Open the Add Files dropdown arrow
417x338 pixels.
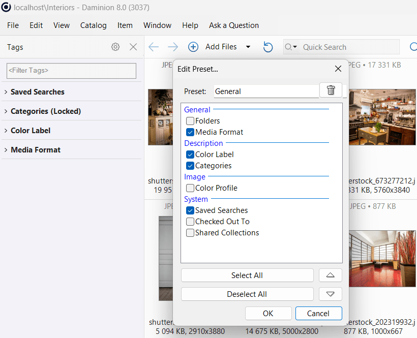click(248, 47)
